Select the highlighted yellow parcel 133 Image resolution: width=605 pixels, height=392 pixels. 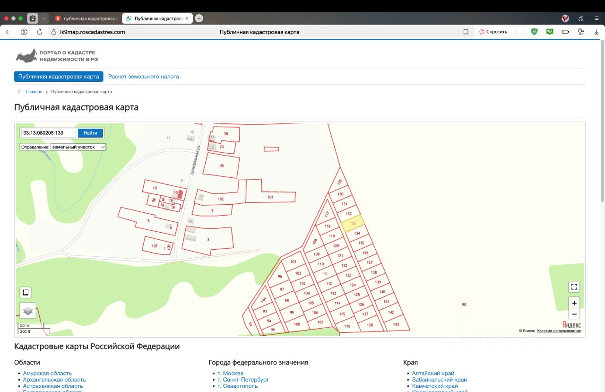pos(353,223)
